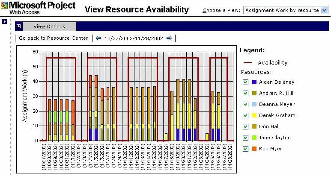Viewport: 331px width, 176px height.
Task: Click the Aidan Delaney legend name
Action: click(277, 82)
